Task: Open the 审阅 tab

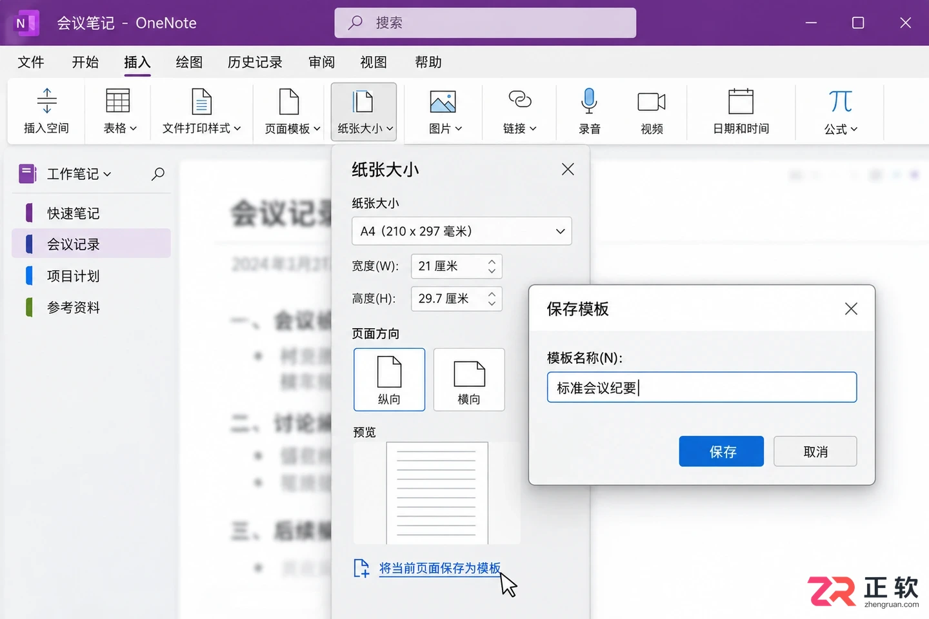Action: 321,62
